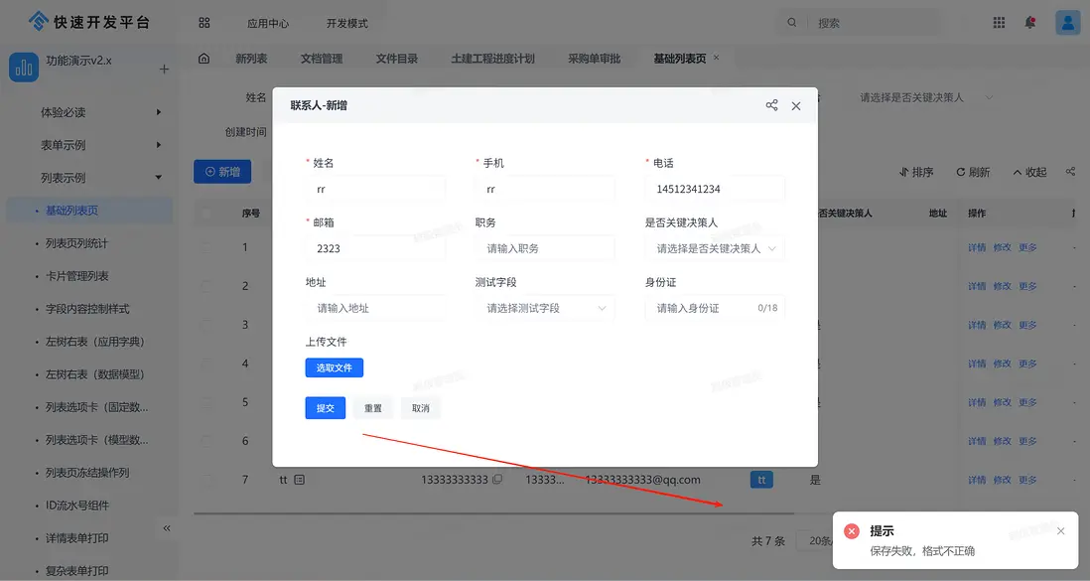Click the share icon in 联系人-新增 dialog header
This screenshot has width=1090, height=581.
coord(771,105)
